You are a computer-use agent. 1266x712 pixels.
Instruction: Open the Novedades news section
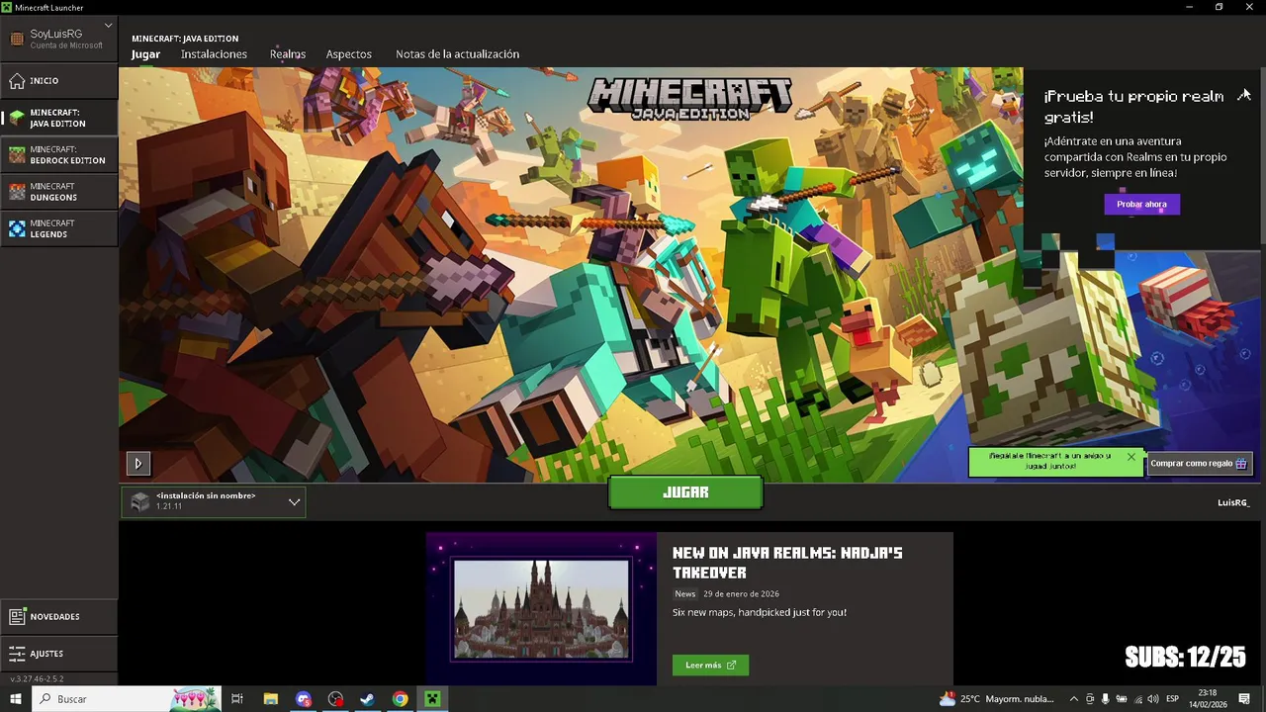58,616
